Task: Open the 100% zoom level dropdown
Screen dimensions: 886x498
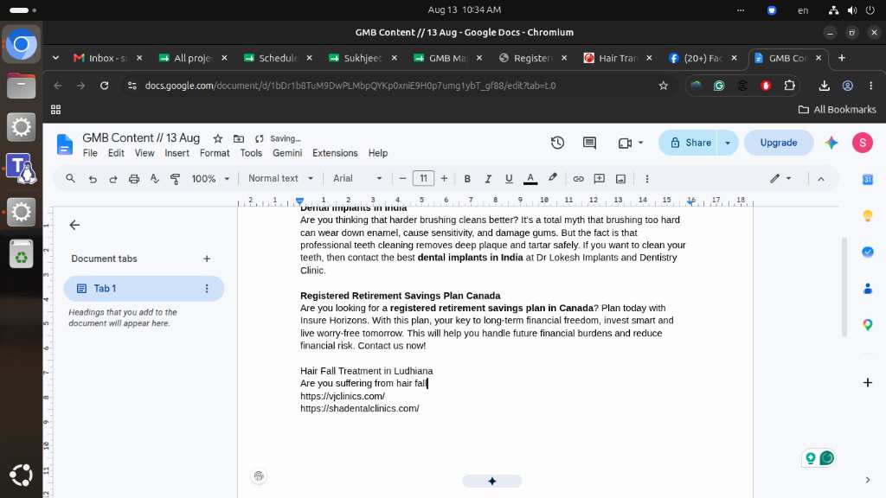Action: click(210, 179)
